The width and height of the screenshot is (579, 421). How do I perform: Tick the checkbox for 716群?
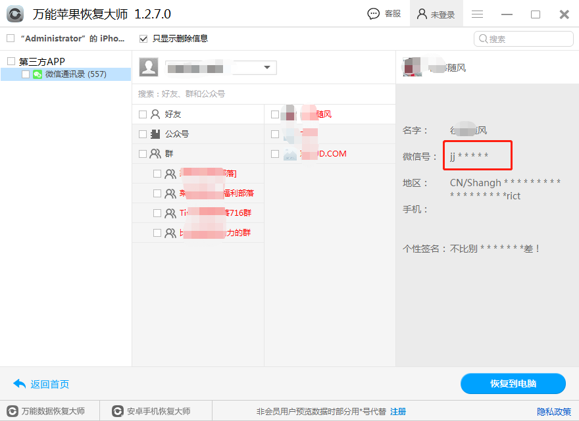(x=157, y=213)
